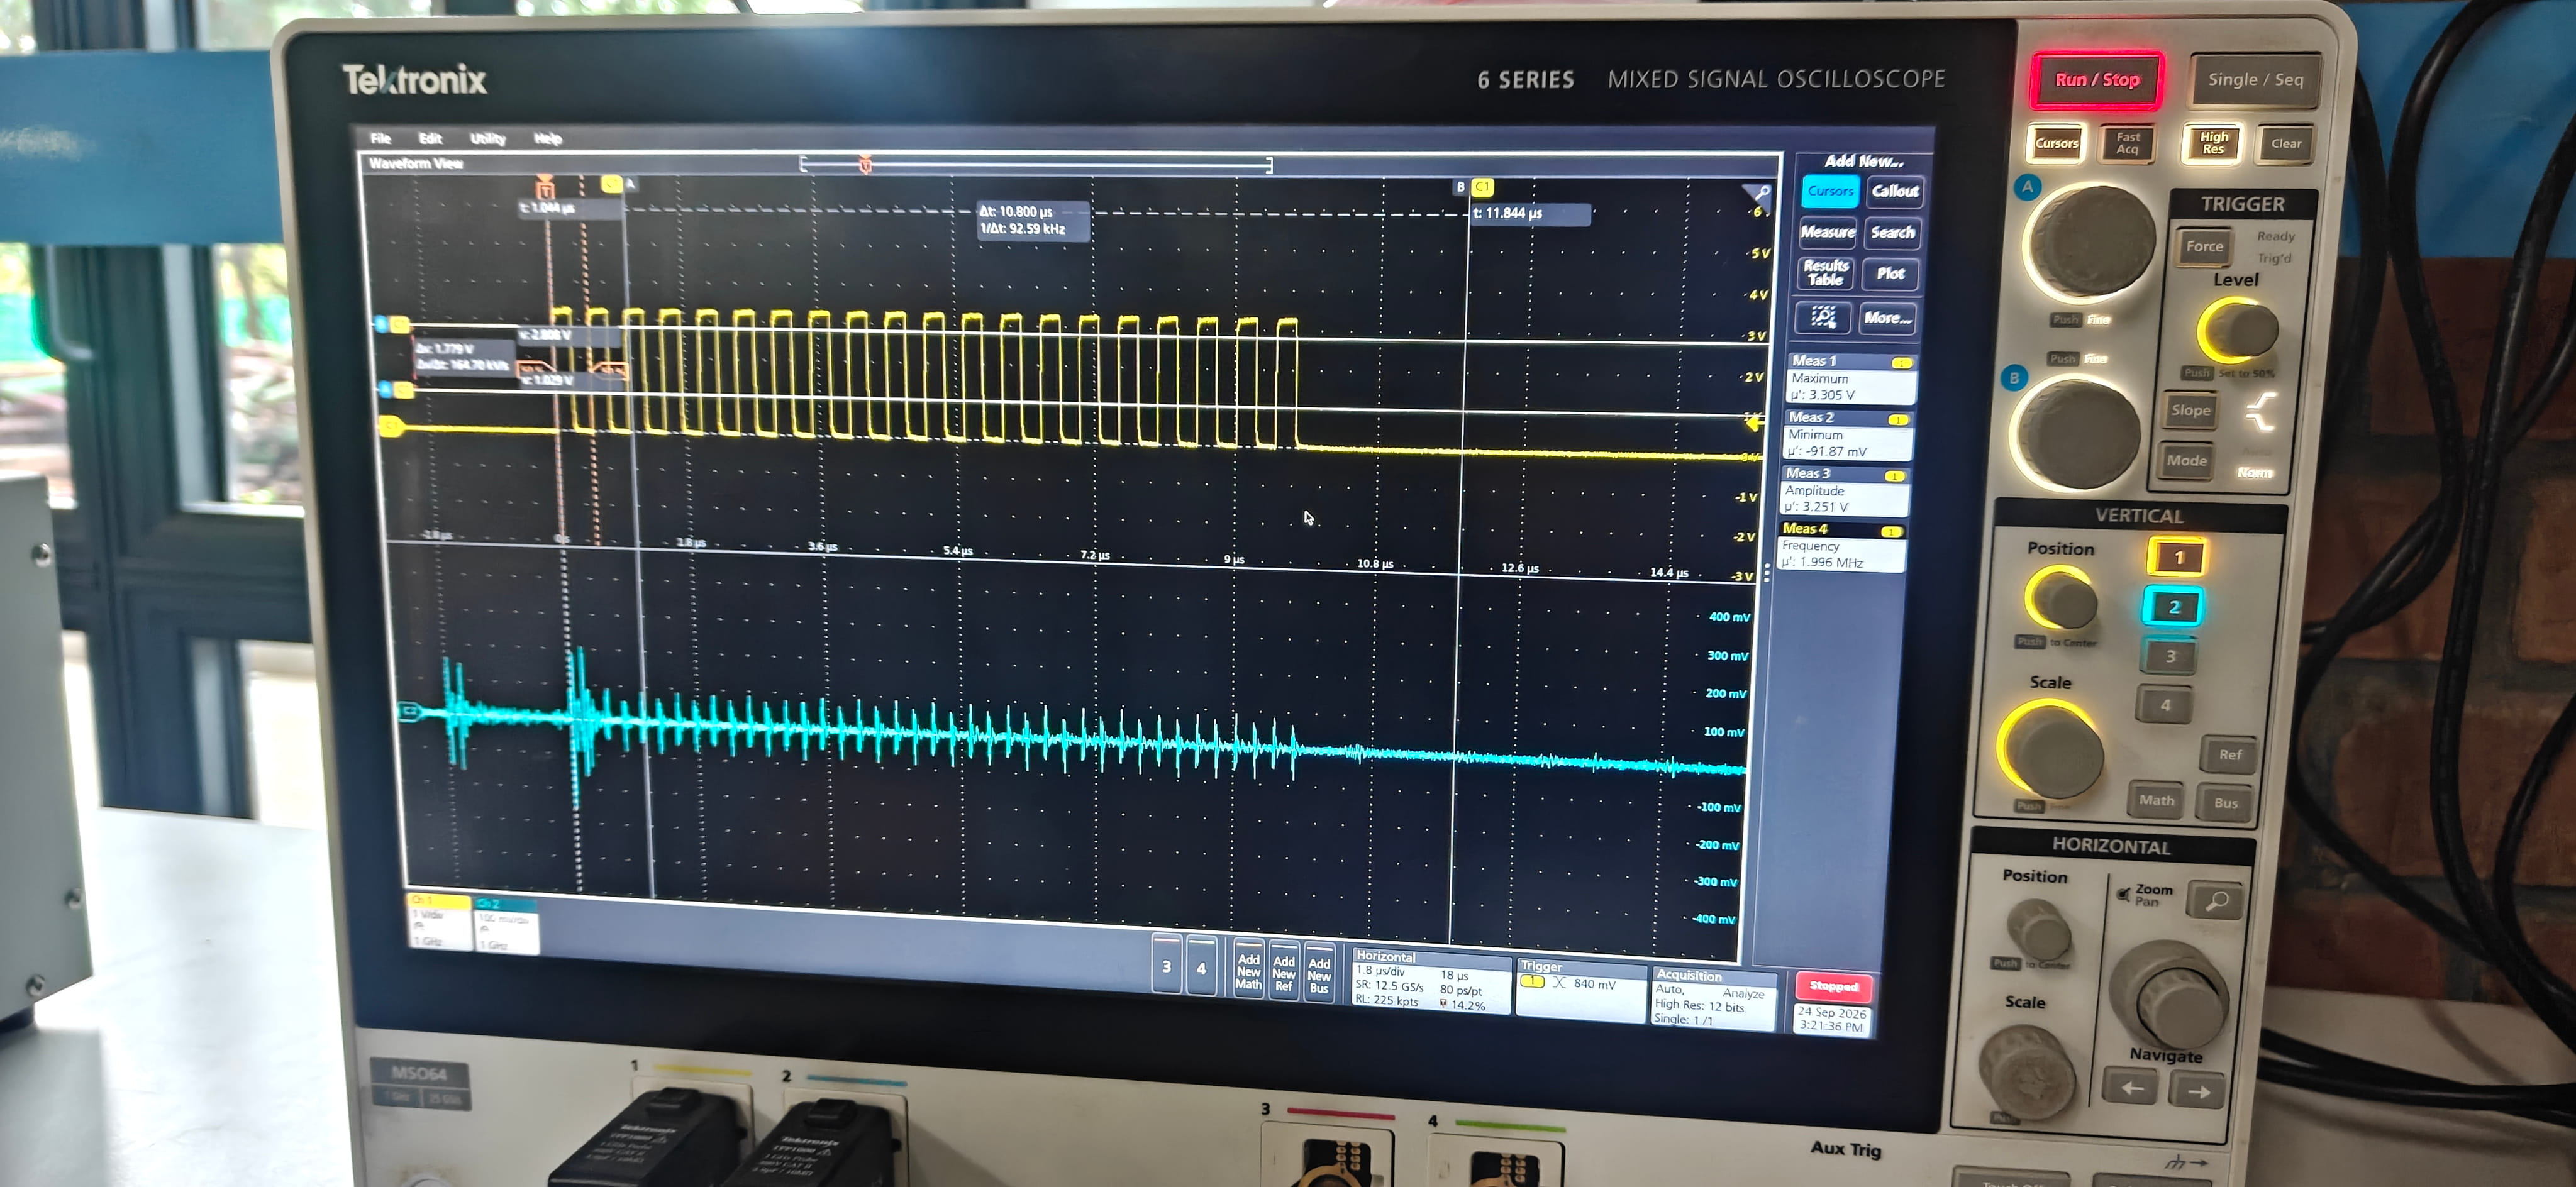The image size is (2576, 1187).
Task: Add a new Plot
Action: (1890, 274)
